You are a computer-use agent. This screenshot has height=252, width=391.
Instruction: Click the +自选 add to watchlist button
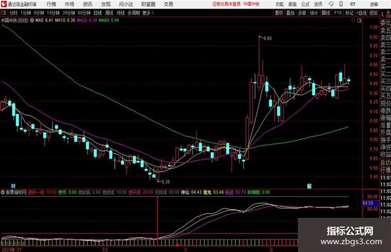[362, 13]
